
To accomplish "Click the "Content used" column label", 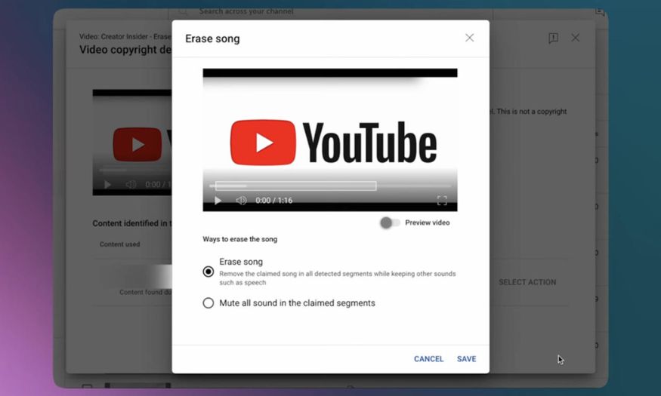I will [x=119, y=244].
